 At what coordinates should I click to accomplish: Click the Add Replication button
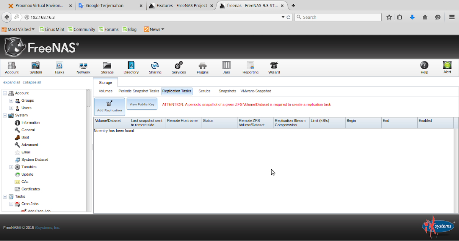coord(109,107)
